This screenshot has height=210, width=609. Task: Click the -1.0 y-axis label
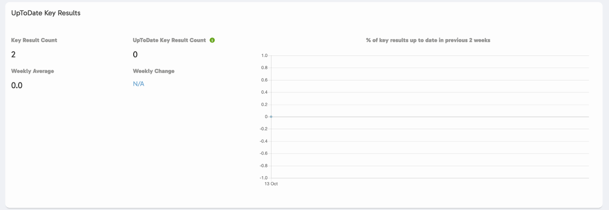263,178
